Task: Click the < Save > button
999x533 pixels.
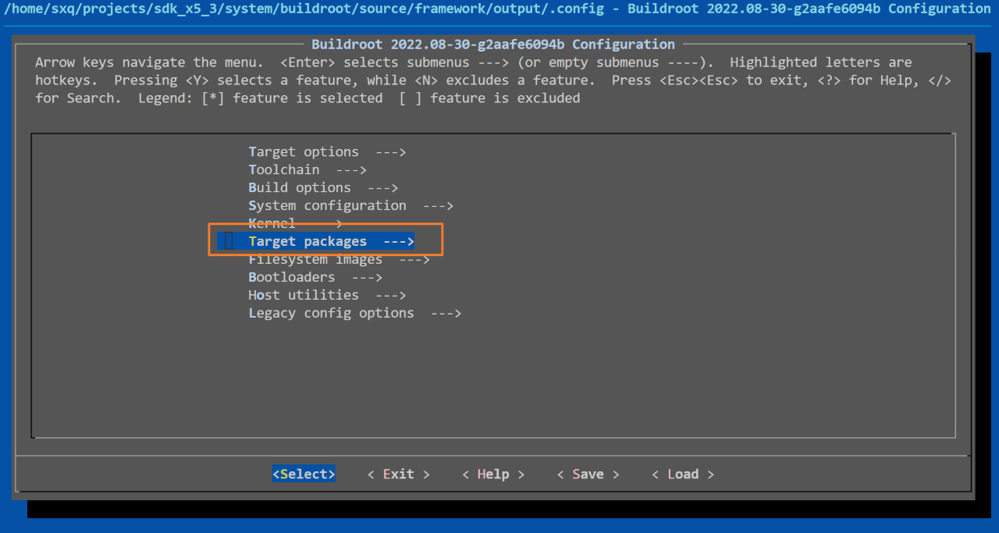Action: pos(588,474)
